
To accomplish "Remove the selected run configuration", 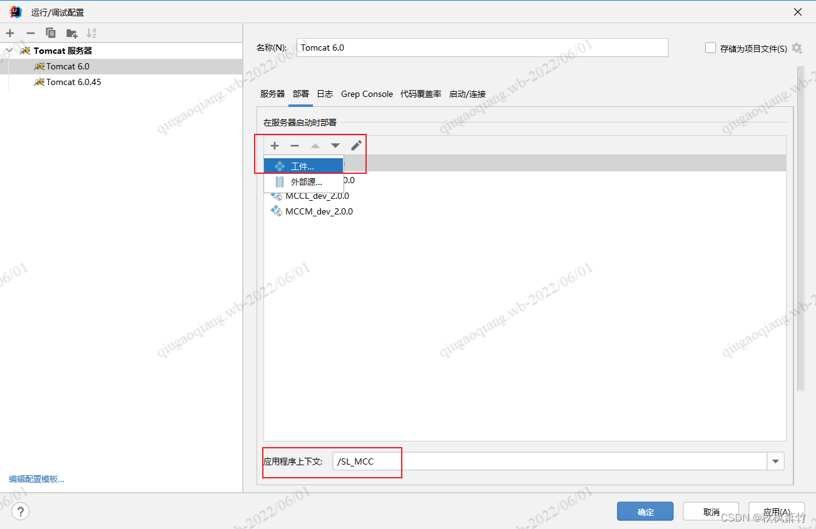I will (30, 33).
